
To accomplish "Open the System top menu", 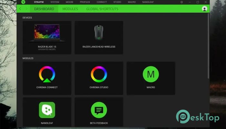I will (x=55, y=2).
